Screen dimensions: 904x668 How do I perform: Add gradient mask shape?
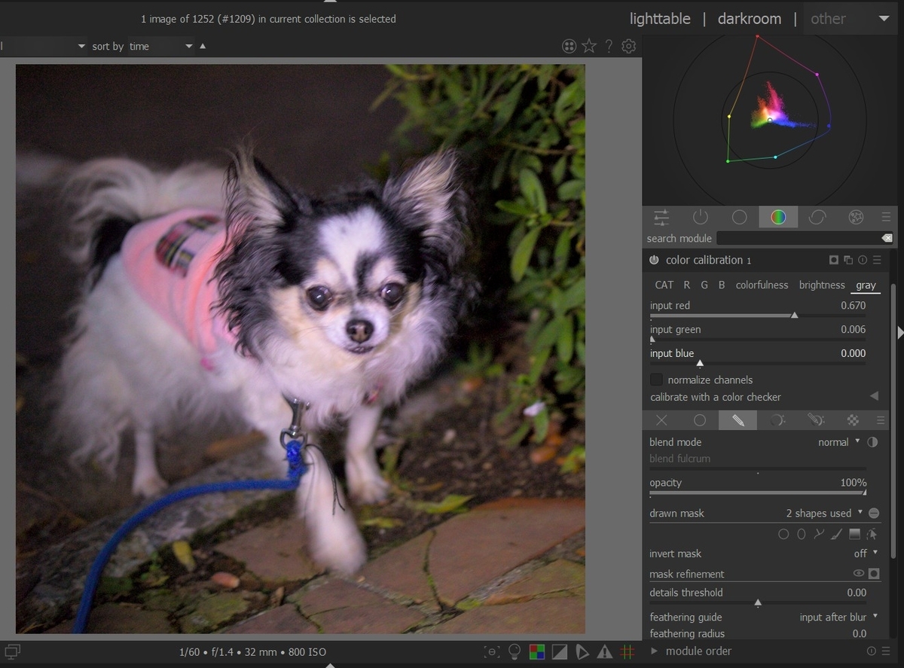[x=854, y=534]
